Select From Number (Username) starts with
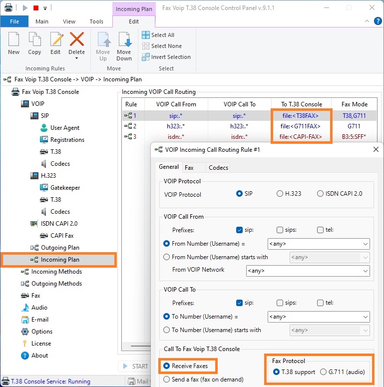This screenshot has width=384, height=387. click(x=167, y=257)
